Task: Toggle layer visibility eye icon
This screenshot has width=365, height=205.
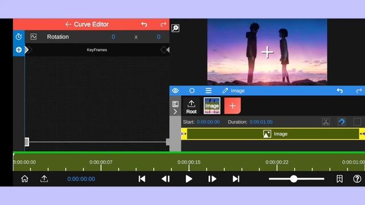Action: pos(176,91)
